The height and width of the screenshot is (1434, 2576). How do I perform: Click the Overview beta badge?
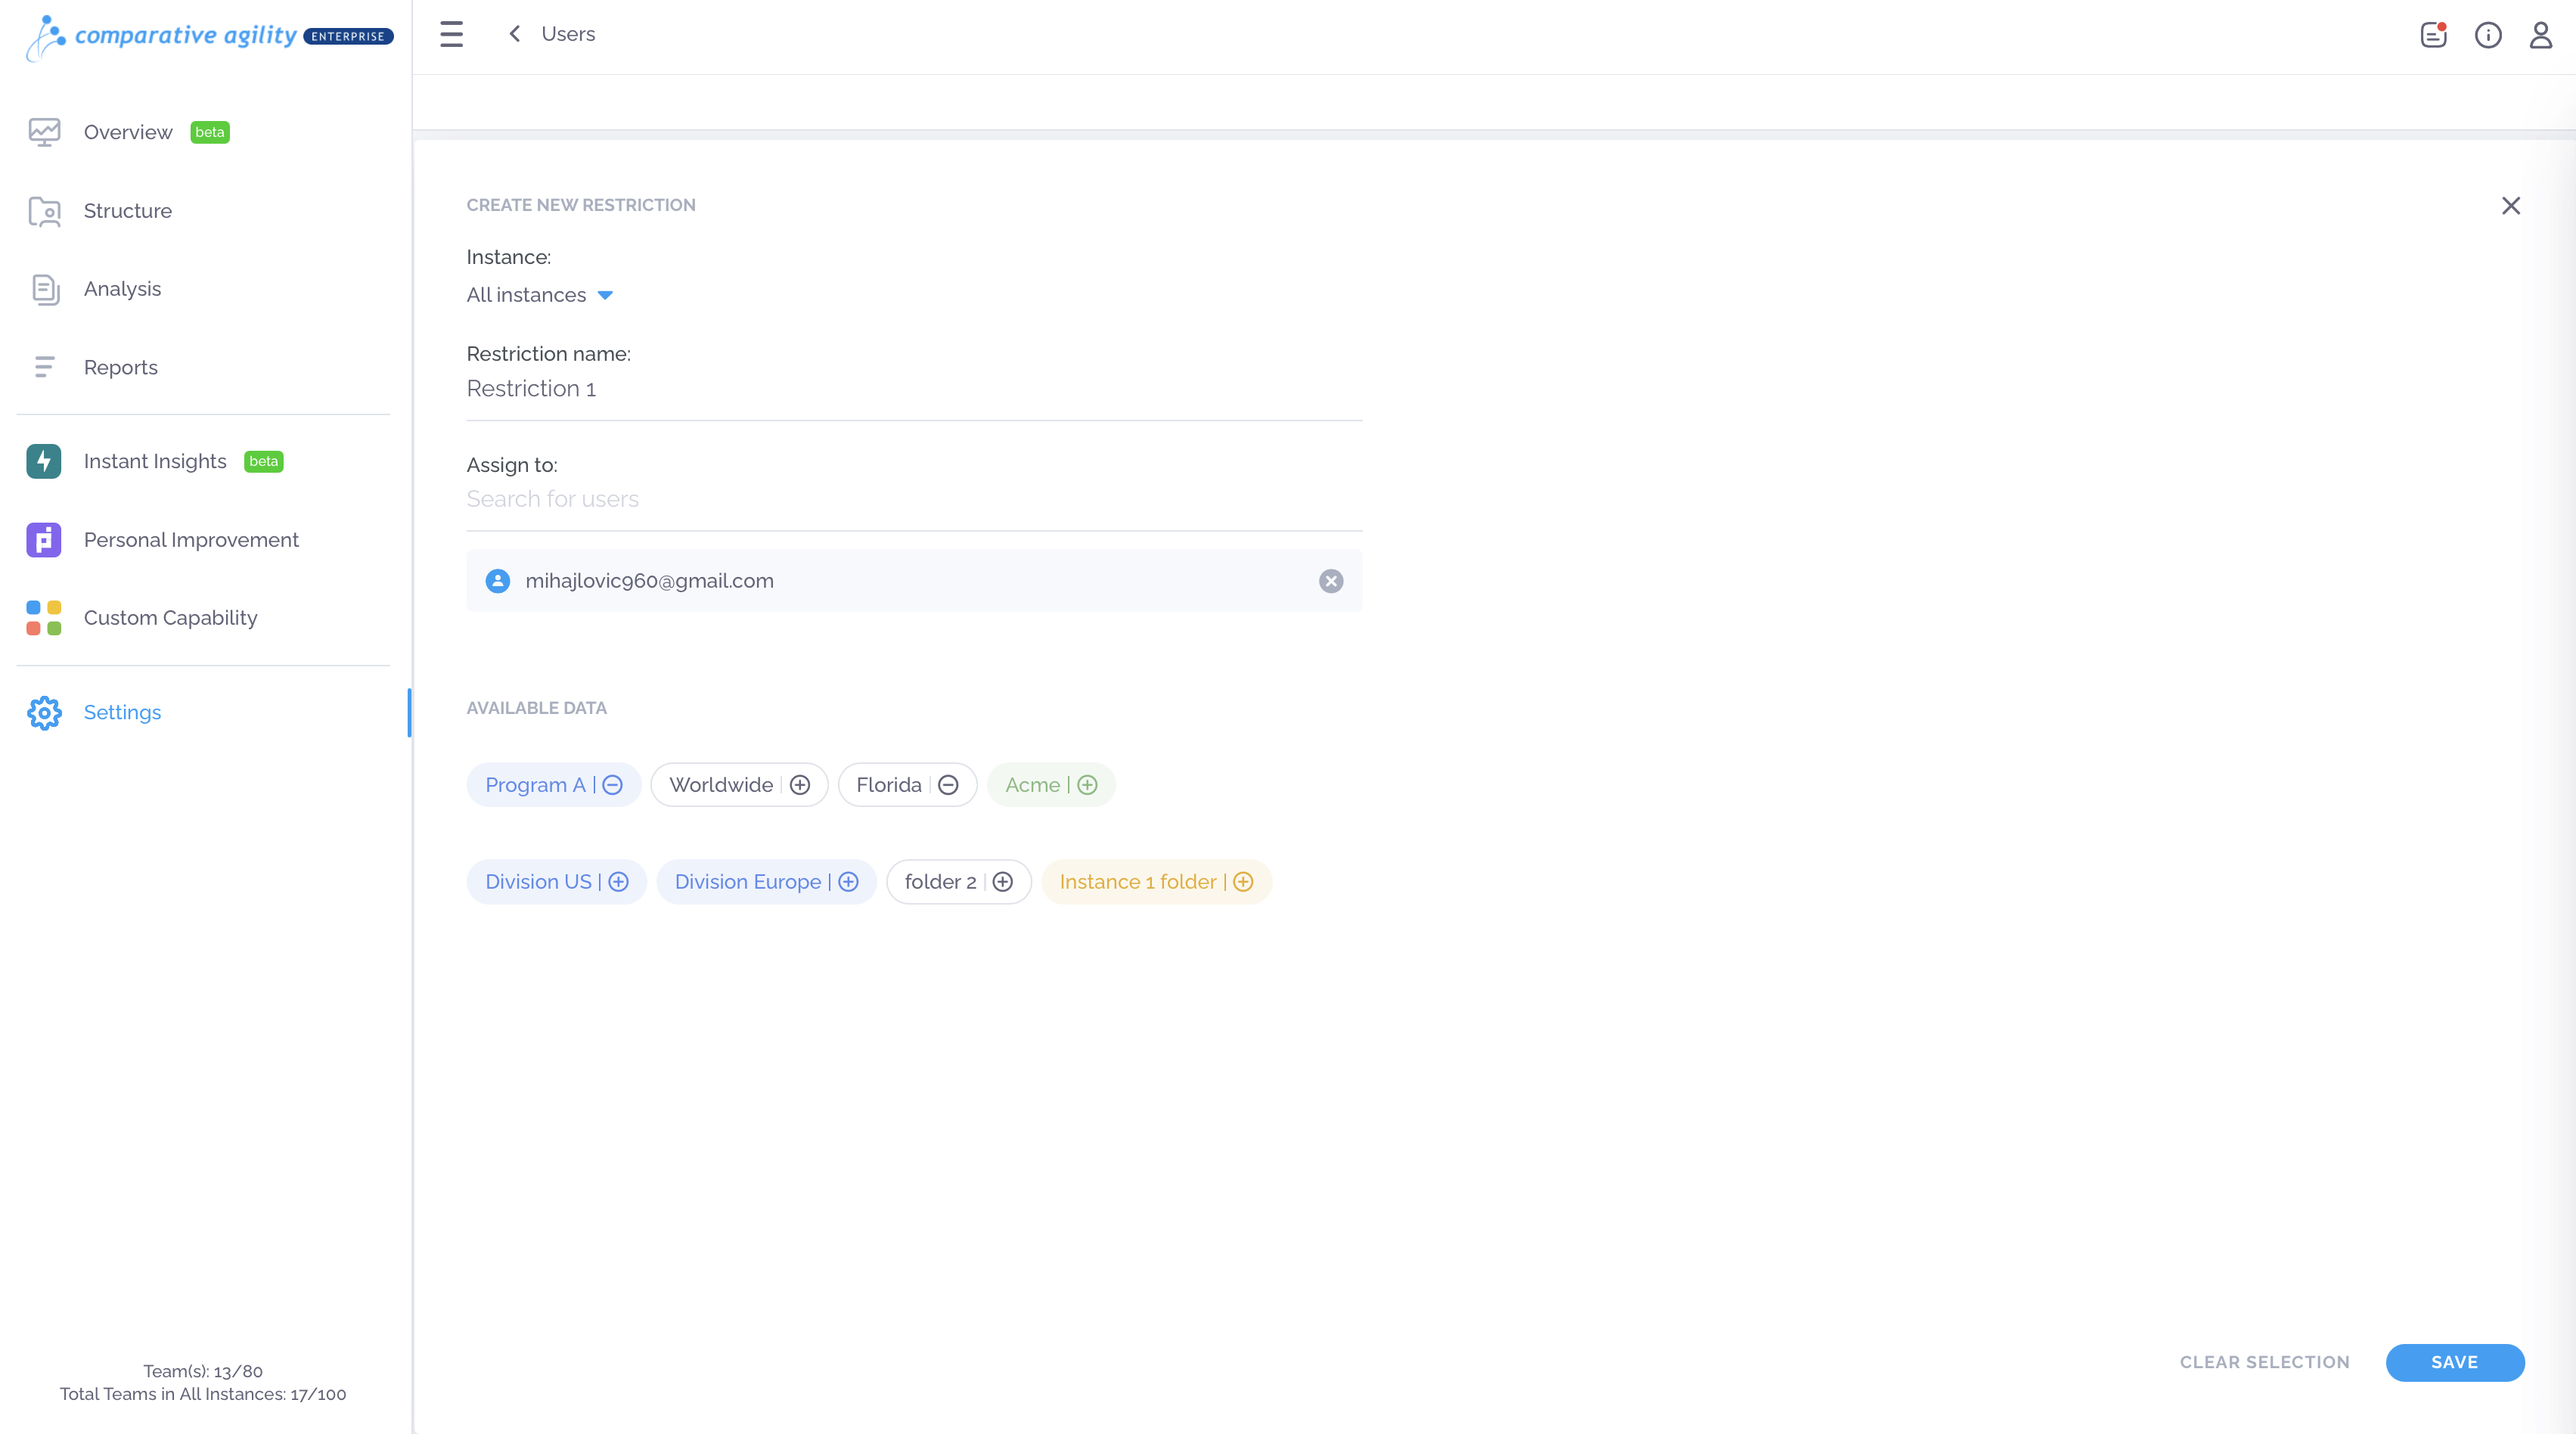pos(210,132)
